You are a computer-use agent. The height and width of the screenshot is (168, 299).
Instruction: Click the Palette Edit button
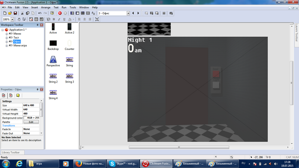pyautogui.click(x=31, y=122)
